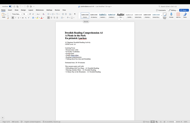Select Align Right paragraph alignment
190x123 pixels.
[54, 18]
